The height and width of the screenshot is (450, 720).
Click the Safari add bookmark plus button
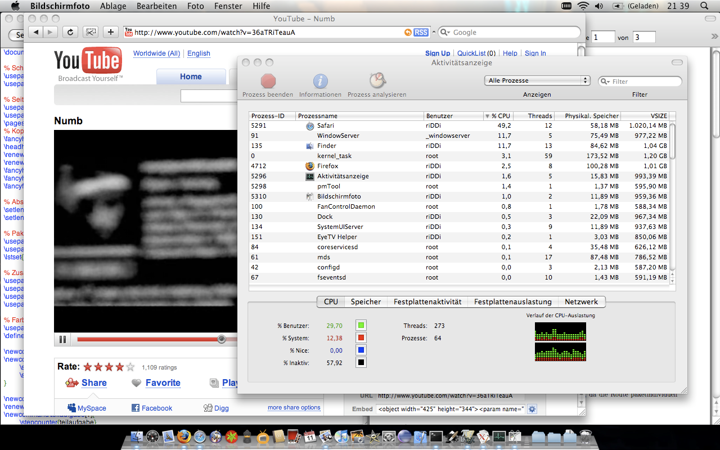pyautogui.click(x=111, y=32)
